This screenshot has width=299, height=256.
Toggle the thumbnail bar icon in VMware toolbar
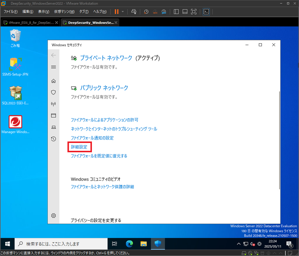tap(185, 12)
